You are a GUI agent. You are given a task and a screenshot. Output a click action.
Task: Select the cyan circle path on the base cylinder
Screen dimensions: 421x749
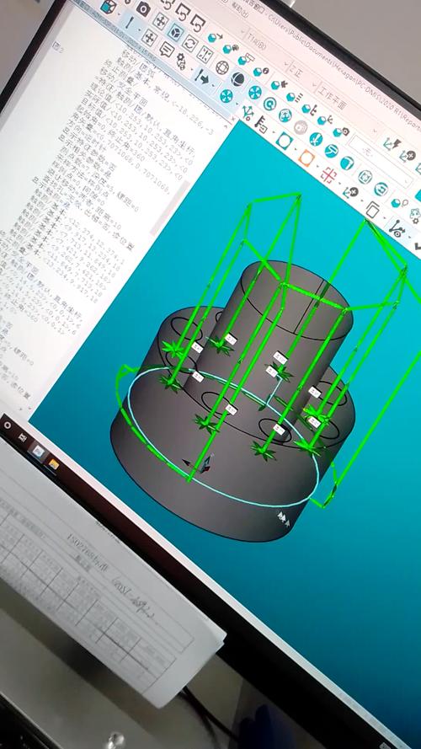point(222,436)
